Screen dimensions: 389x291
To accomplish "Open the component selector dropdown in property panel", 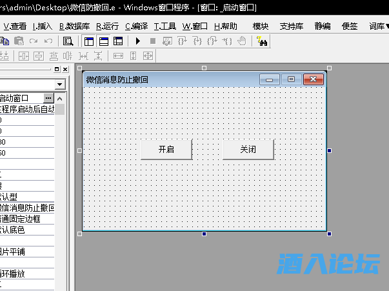I will point(59,85).
